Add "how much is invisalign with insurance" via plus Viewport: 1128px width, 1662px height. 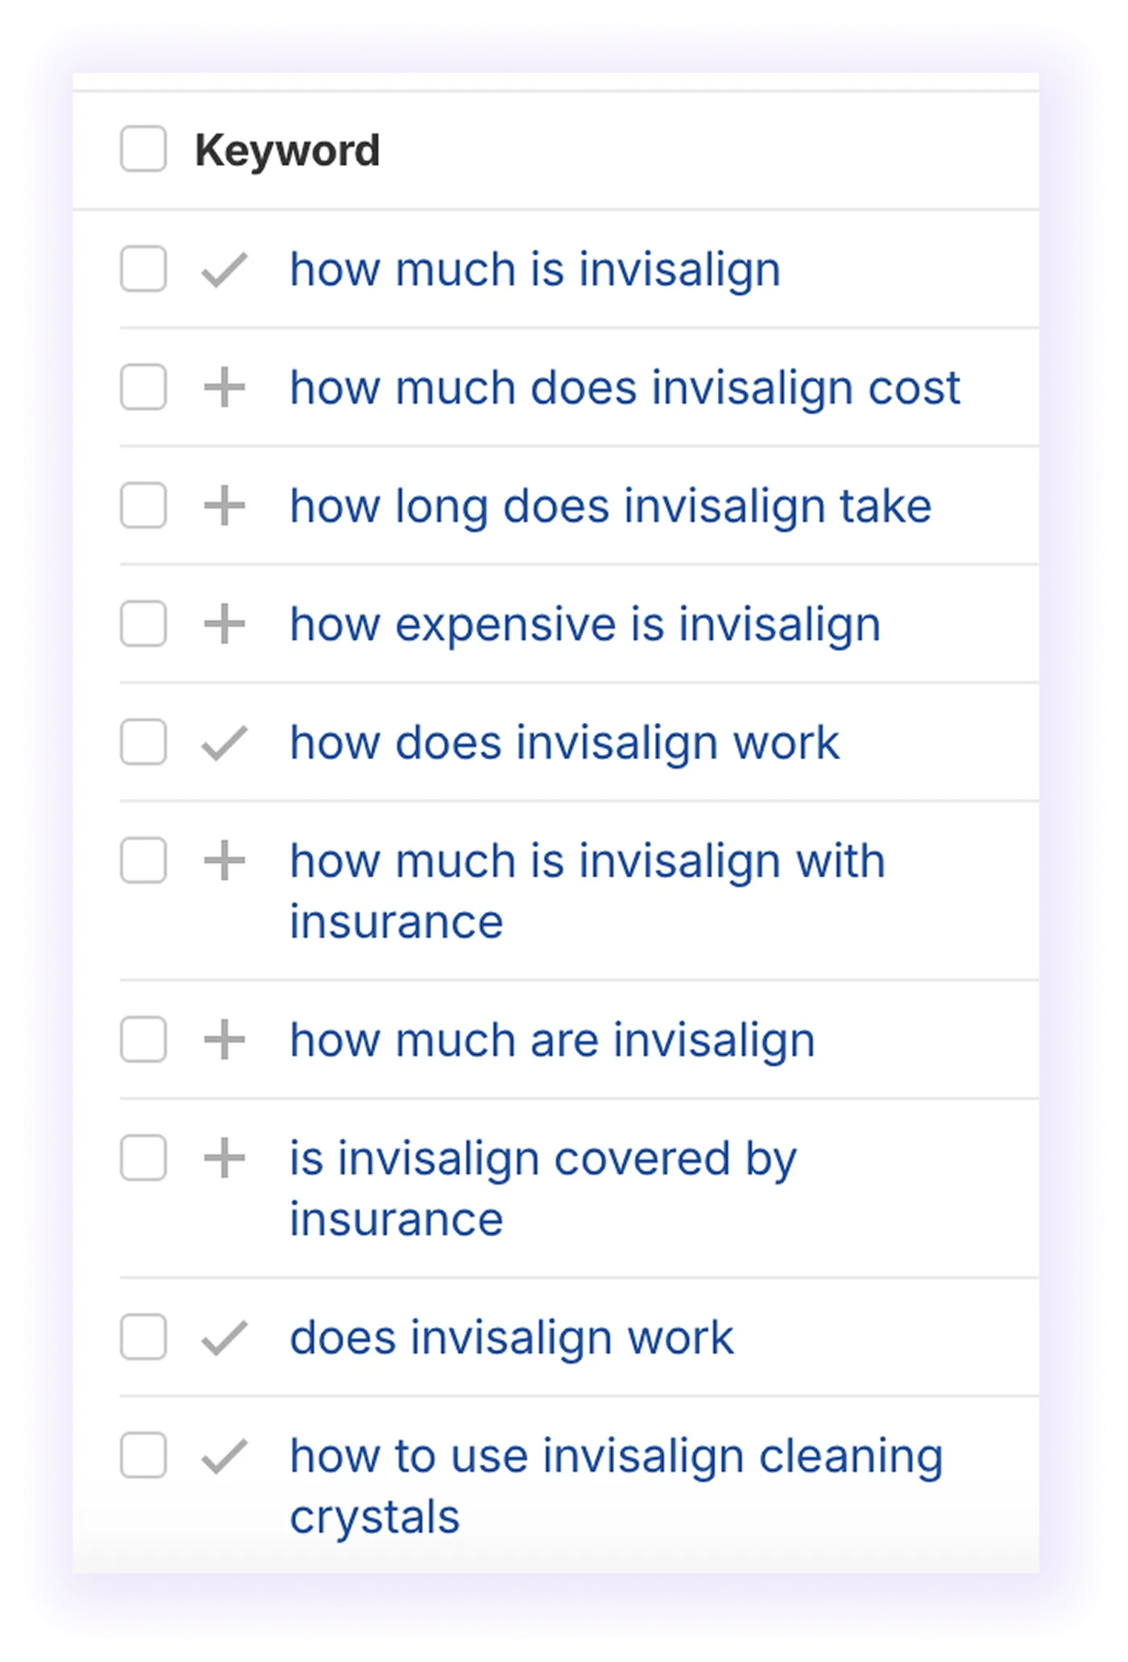[226, 861]
